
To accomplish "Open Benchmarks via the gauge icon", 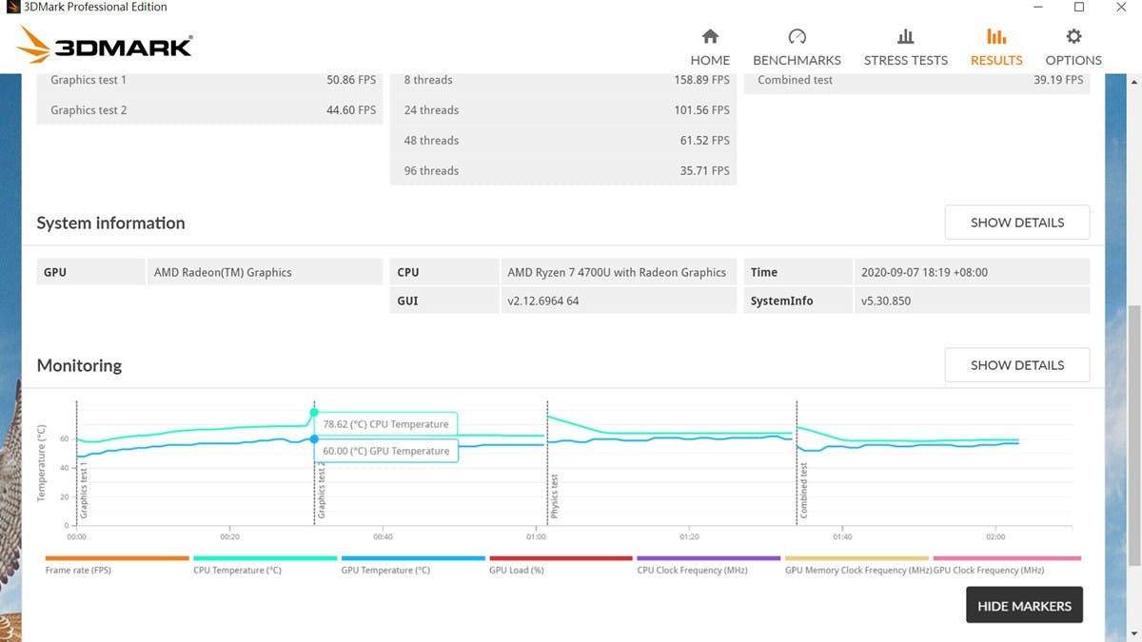I will [797, 36].
